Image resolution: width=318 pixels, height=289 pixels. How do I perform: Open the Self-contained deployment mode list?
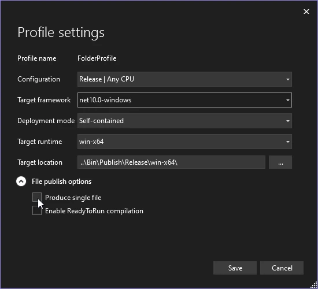click(184, 121)
